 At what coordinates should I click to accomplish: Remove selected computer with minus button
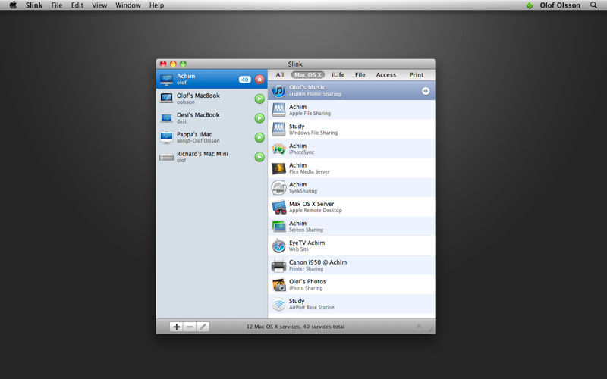[x=189, y=327]
